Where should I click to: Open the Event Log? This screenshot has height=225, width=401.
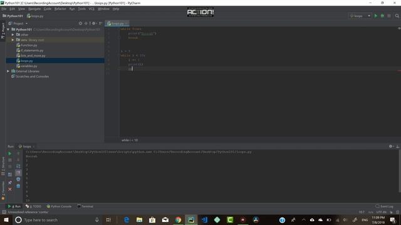click(384, 206)
